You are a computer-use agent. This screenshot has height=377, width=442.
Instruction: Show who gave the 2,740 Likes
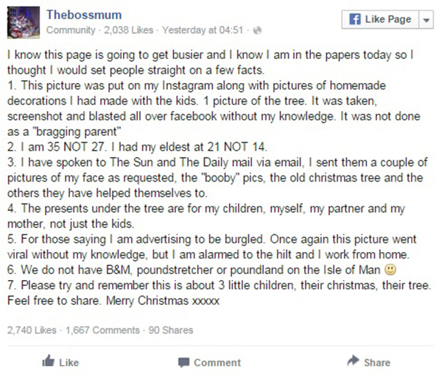point(32,330)
